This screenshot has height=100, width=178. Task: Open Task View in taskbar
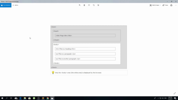(11, 98)
